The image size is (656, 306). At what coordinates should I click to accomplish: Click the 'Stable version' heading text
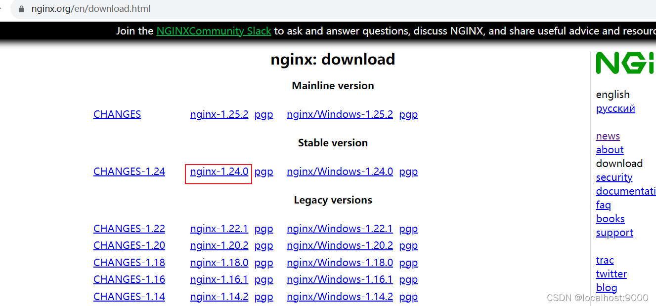coord(333,143)
